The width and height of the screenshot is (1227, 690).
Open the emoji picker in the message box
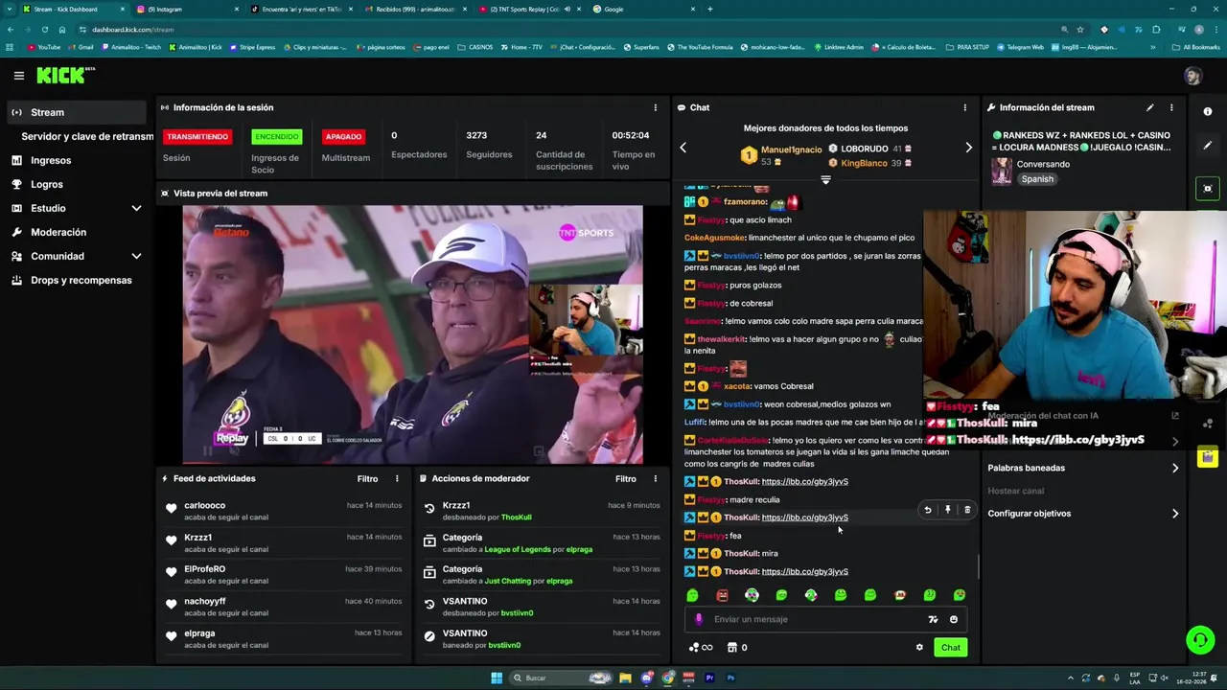(x=954, y=619)
